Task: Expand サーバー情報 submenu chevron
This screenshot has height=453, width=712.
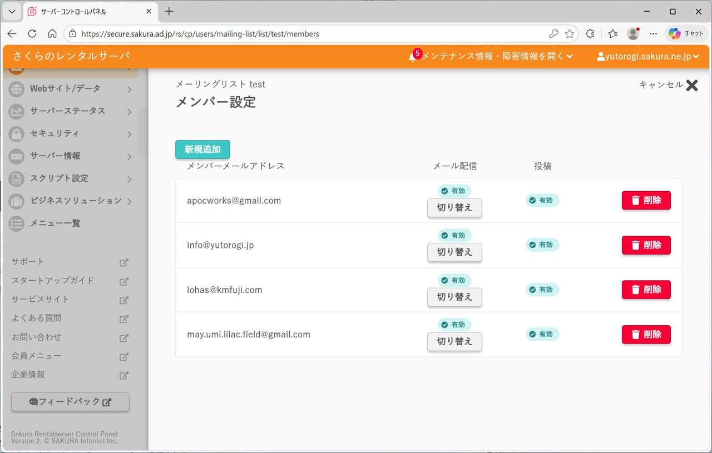Action: pyautogui.click(x=129, y=157)
